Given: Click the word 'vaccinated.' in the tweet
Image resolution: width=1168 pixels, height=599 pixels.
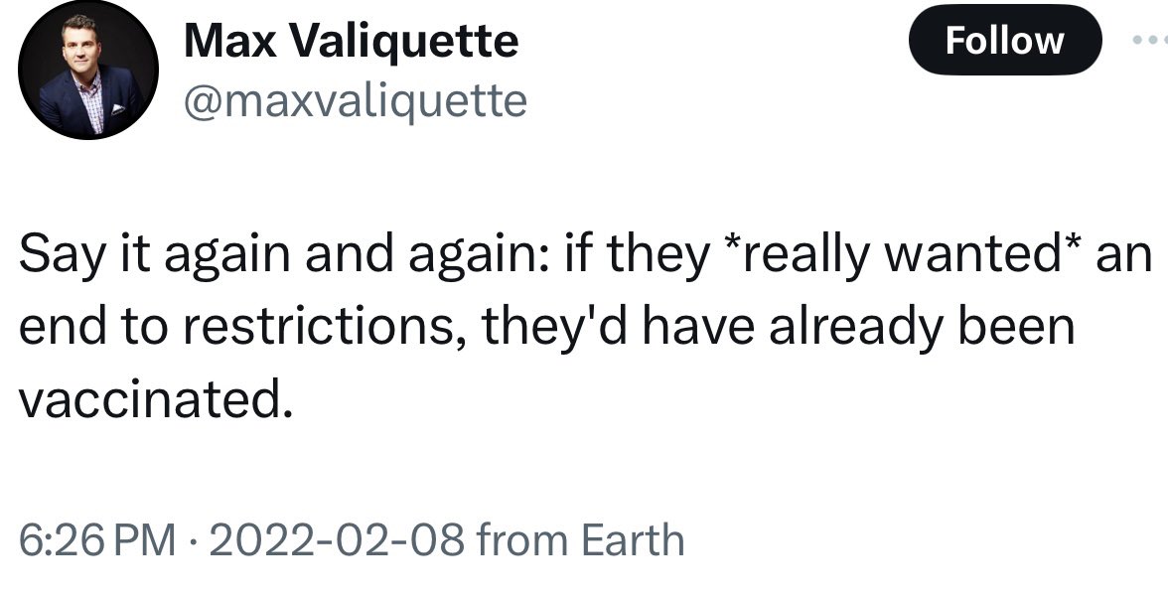Looking at the screenshot, I should pyautogui.click(x=156, y=399).
